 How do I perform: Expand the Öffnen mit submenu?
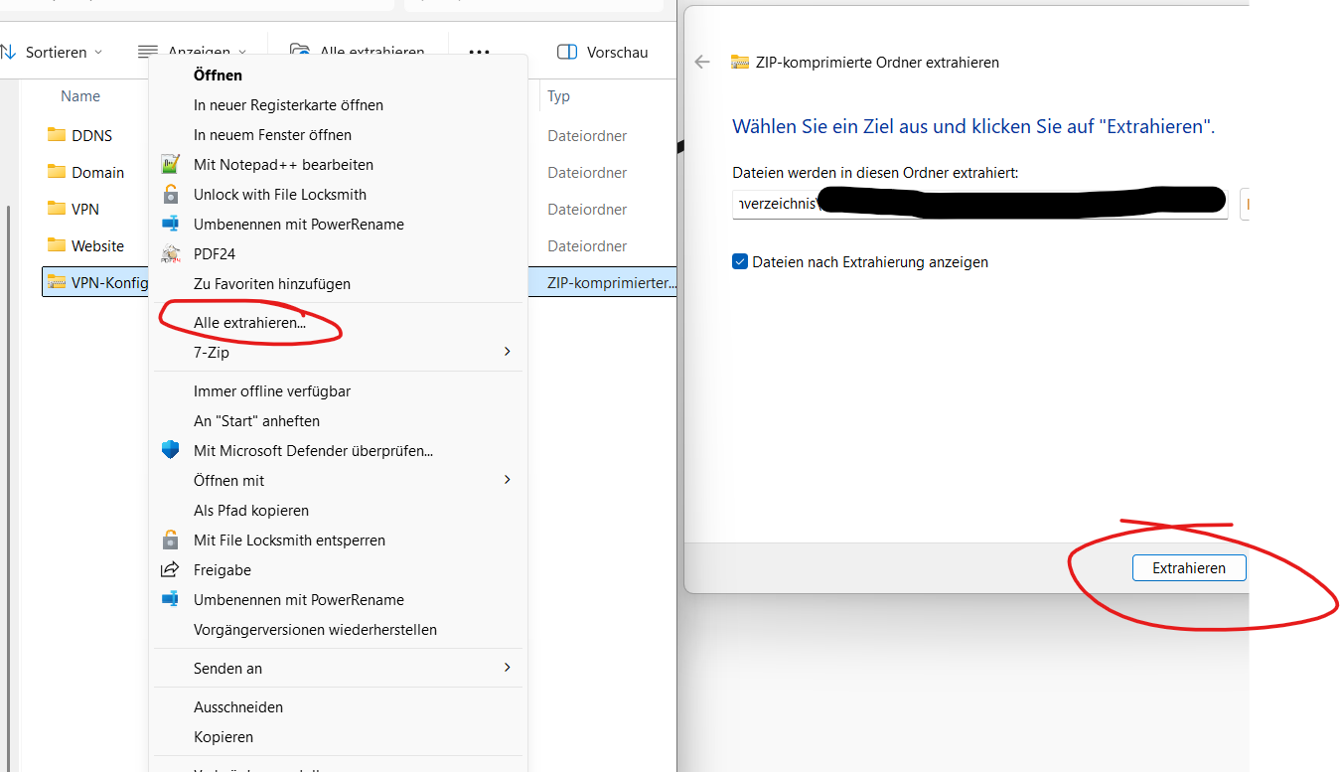pos(338,480)
